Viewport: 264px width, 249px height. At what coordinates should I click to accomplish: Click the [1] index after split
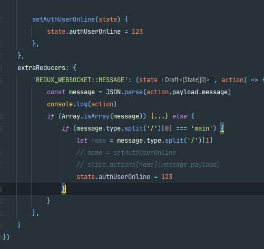click(x=207, y=141)
